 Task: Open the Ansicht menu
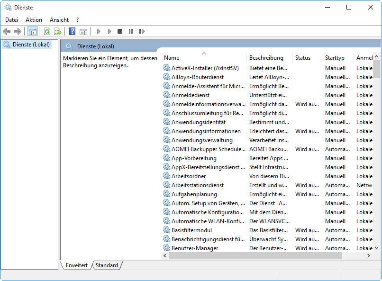click(59, 20)
